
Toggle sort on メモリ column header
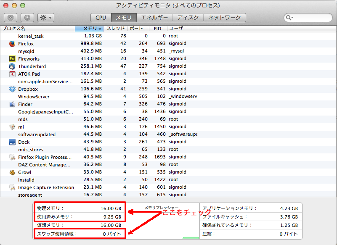pyautogui.click(x=89, y=29)
